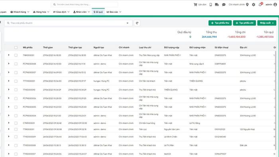Click Nhà cung cấp A cell
The height and width of the screenshot is (157, 279).
[196, 64]
